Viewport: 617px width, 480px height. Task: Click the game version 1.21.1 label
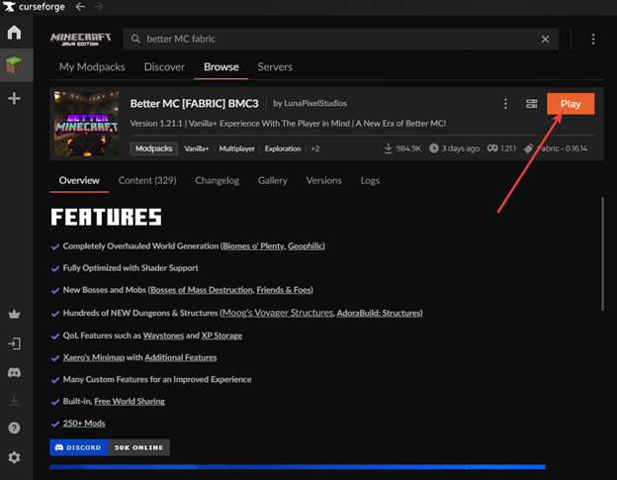[501, 148]
